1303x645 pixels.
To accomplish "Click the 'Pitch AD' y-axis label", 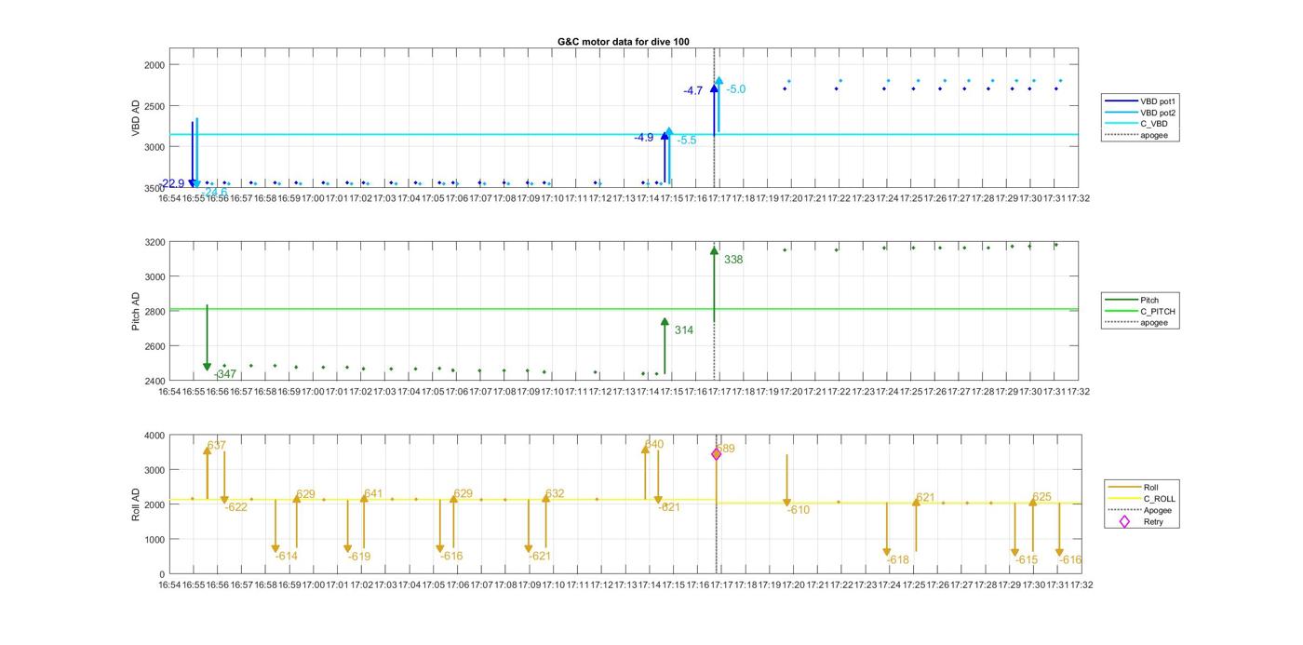I will pyautogui.click(x=136, y=311).
